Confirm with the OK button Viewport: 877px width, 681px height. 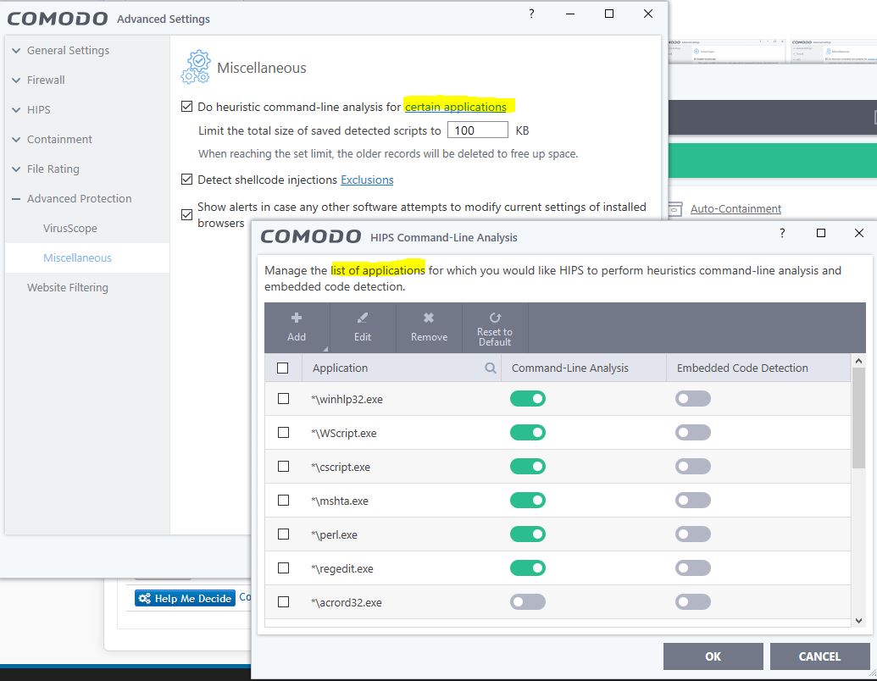713,656
